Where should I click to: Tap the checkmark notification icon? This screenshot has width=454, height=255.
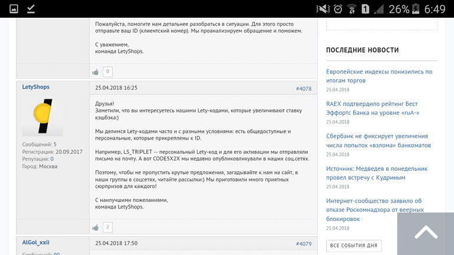31,9
